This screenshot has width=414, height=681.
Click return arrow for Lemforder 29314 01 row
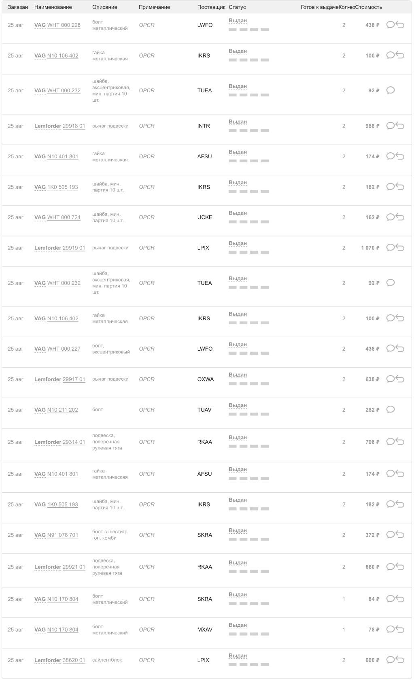pyautogui.click(x=400, y=442)
